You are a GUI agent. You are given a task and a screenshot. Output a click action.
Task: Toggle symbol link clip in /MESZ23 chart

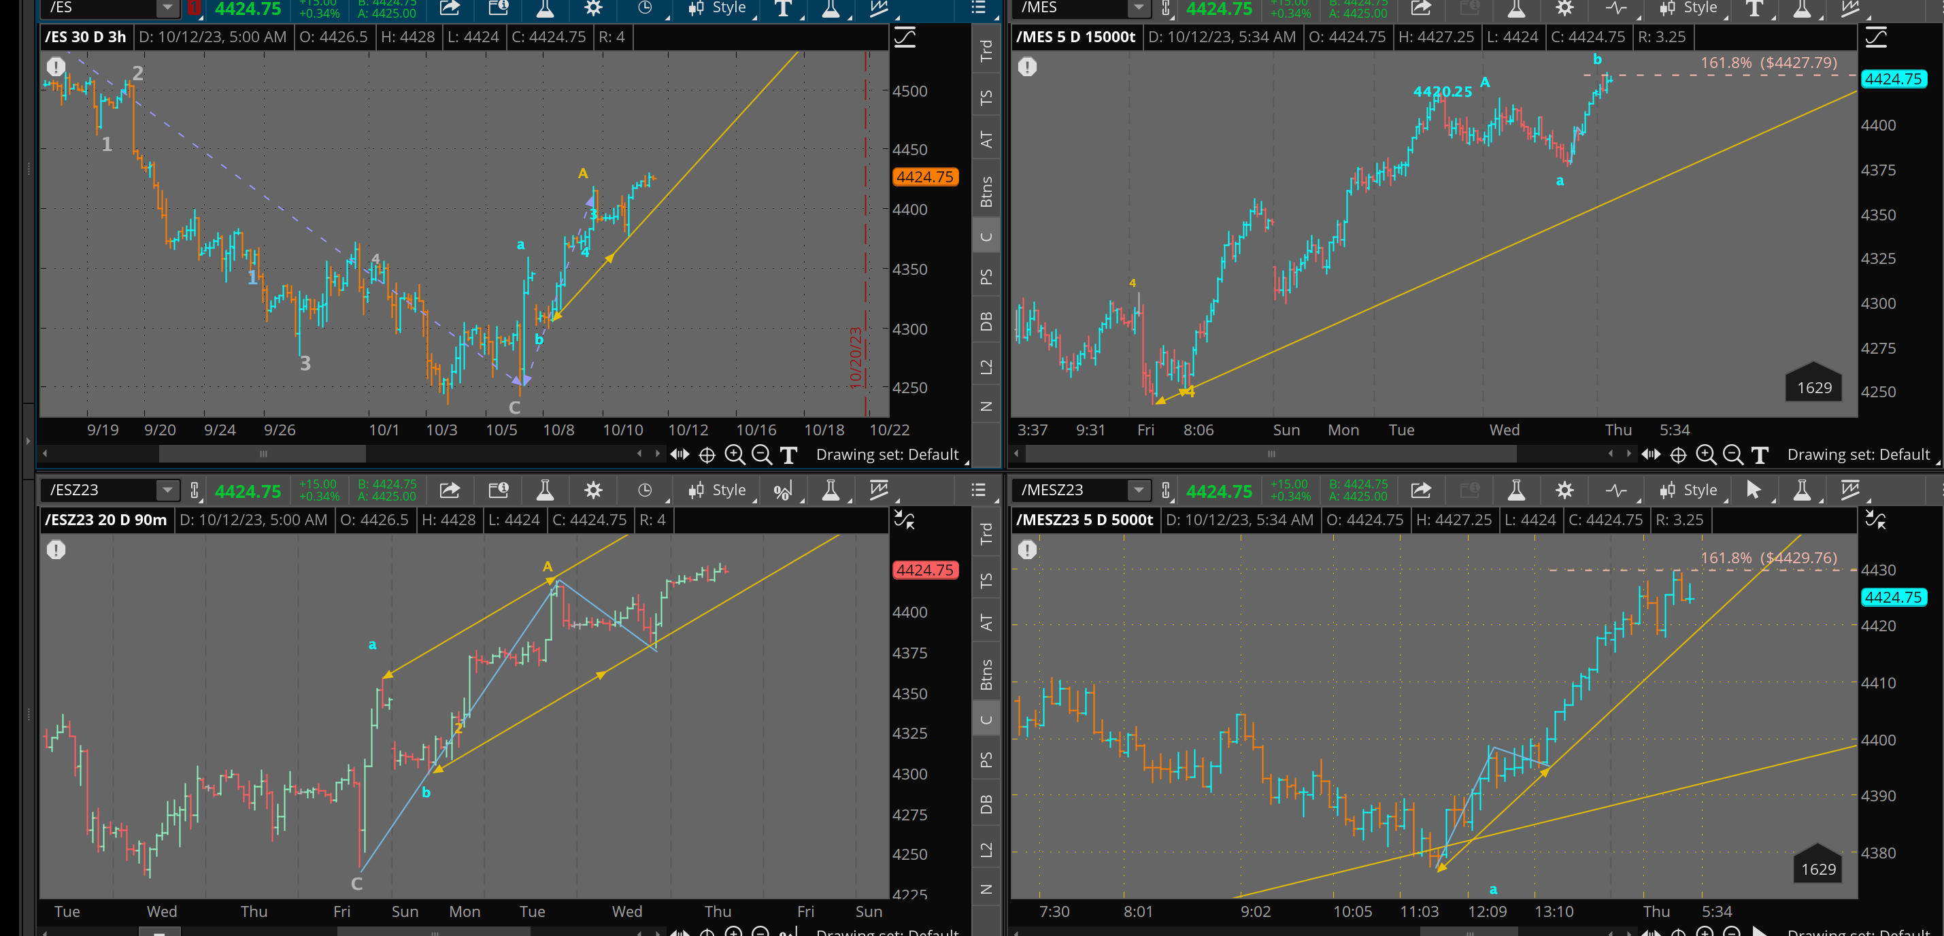(1166, 490)
